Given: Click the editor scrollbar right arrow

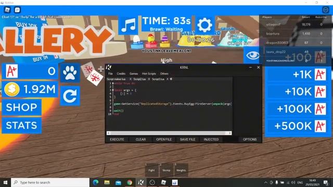Looking at the screenshot, I should (230, 133).
